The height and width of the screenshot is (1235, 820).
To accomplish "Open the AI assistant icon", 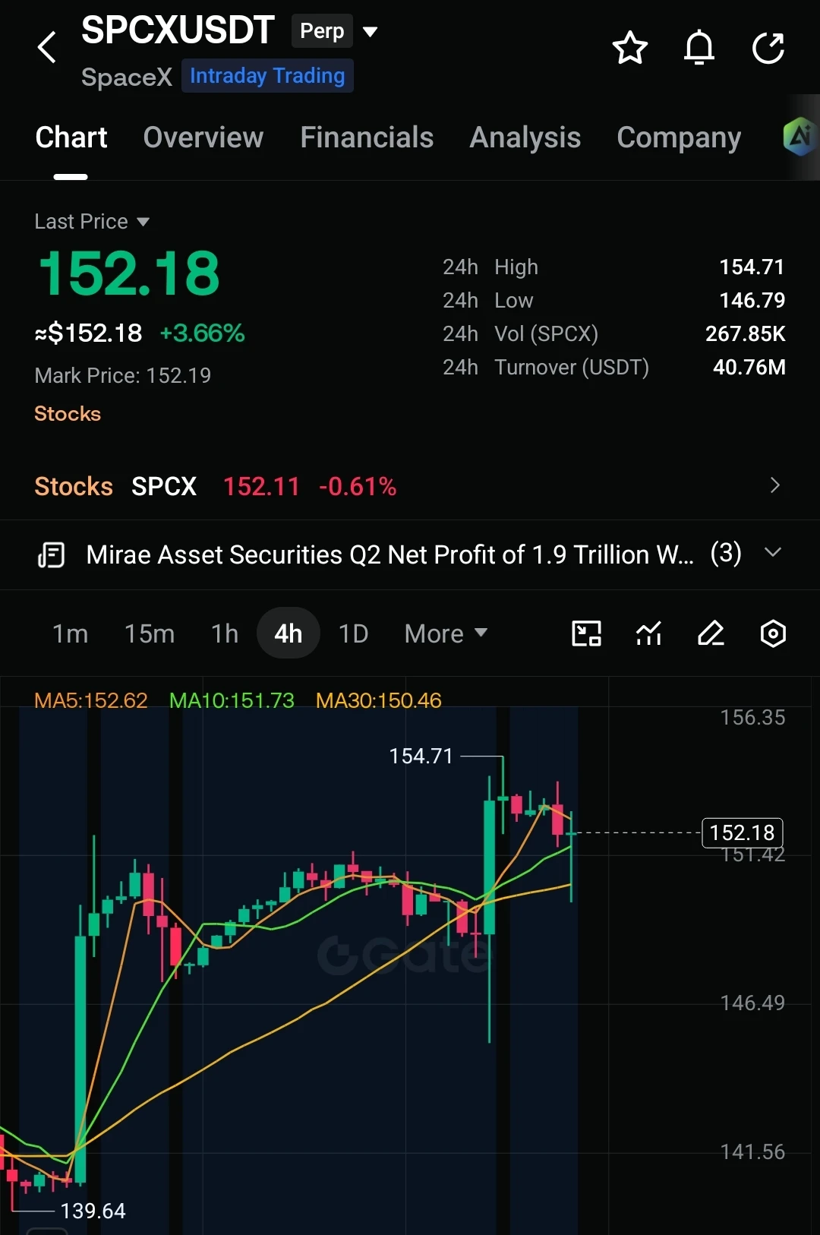I will click(x=799, y=137).
